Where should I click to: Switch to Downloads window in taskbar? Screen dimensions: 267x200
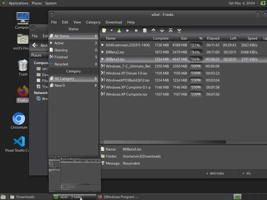30,197
